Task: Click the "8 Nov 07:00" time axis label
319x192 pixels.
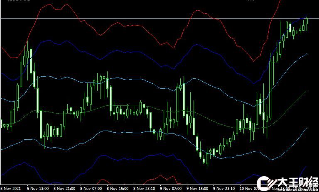Action: pos(91,189)
